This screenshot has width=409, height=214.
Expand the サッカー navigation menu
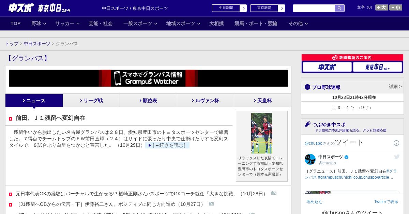(67, 23)
